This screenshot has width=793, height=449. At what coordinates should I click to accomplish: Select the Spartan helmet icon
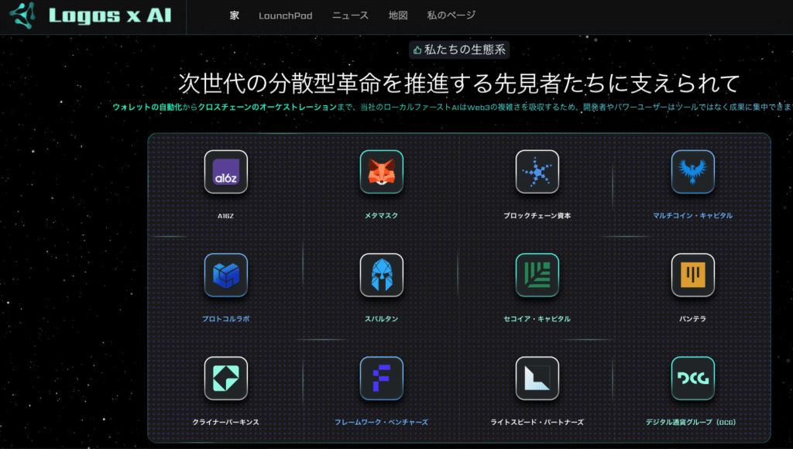pos(381,275)
